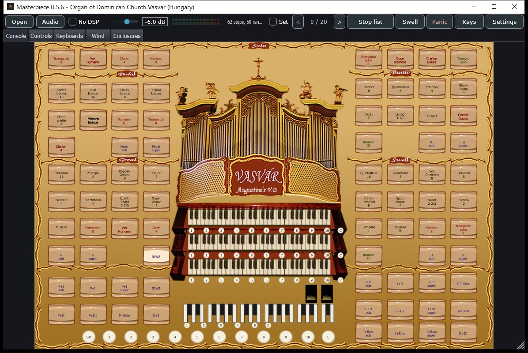Click the right expression pedal shoe
528x353 pixels.
(327, 294)
